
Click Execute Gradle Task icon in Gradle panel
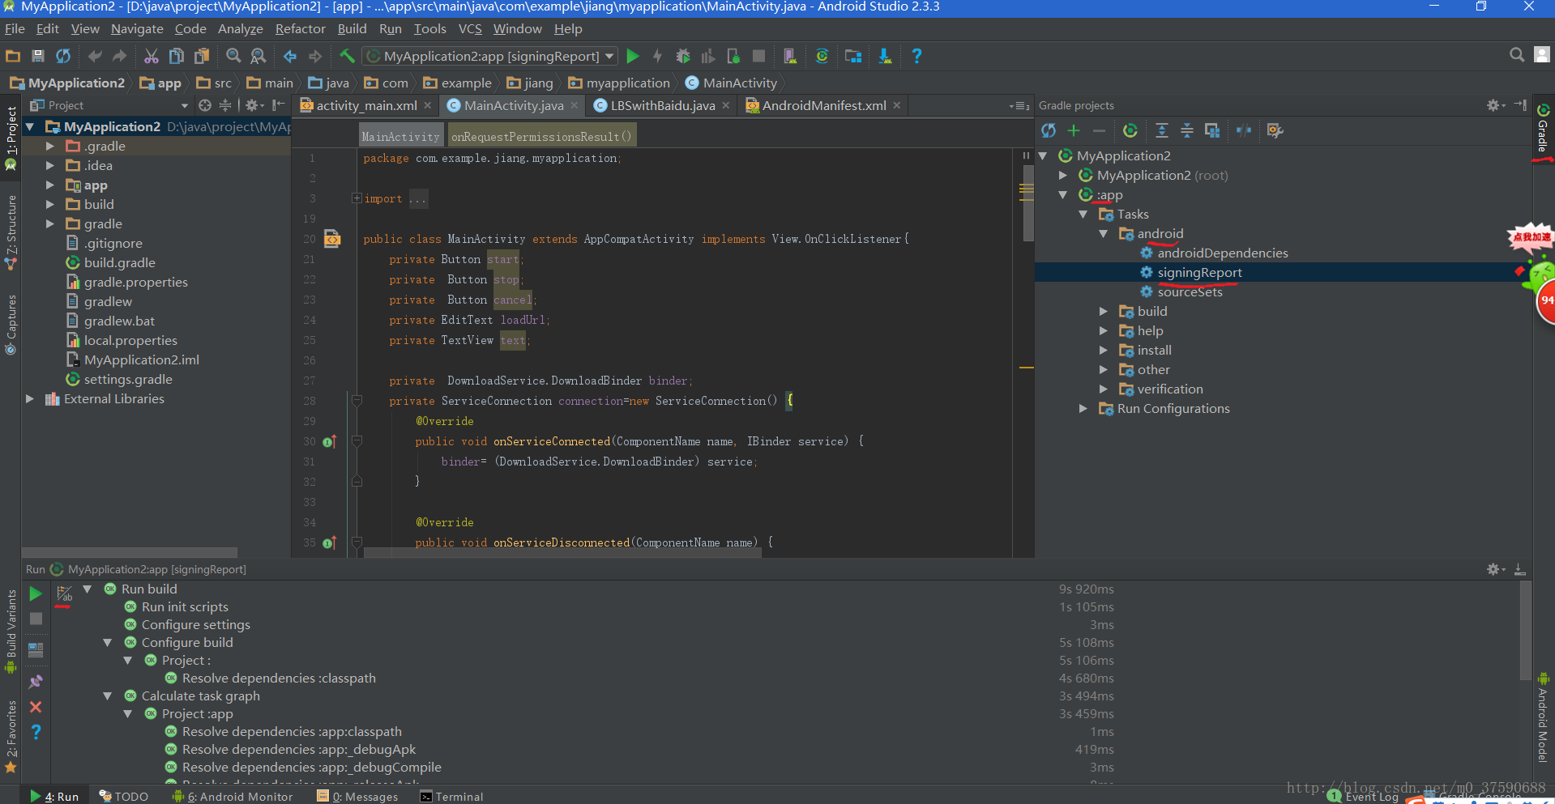[x=1130, y=130]
